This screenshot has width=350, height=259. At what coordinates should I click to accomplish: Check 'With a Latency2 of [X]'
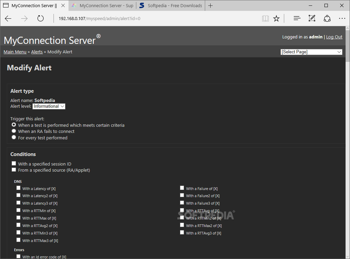[x=18, y=195]
